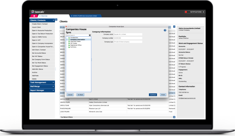Select Company Information in the sync tree
This screenshot has height=136, width=235.
tap(78, 39)
